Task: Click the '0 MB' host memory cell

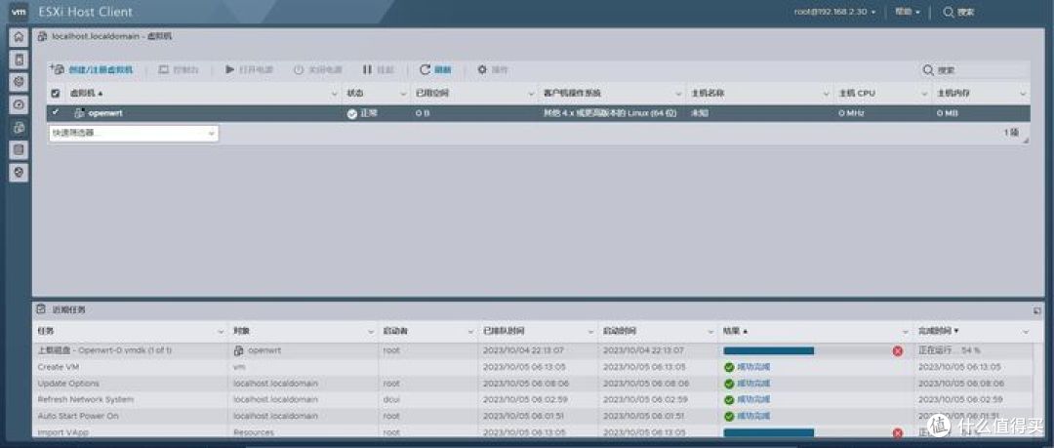Action: coord(947,113)
